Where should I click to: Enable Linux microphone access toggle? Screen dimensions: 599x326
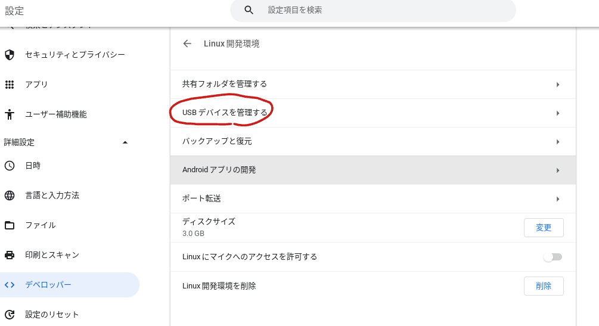pos(553,257)
